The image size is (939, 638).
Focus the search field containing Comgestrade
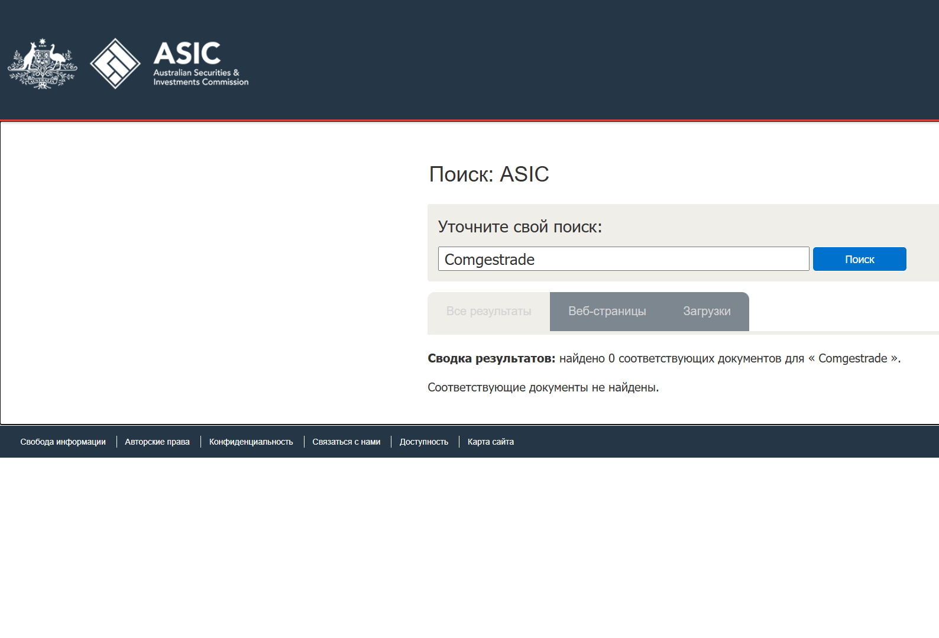[623, 259]
